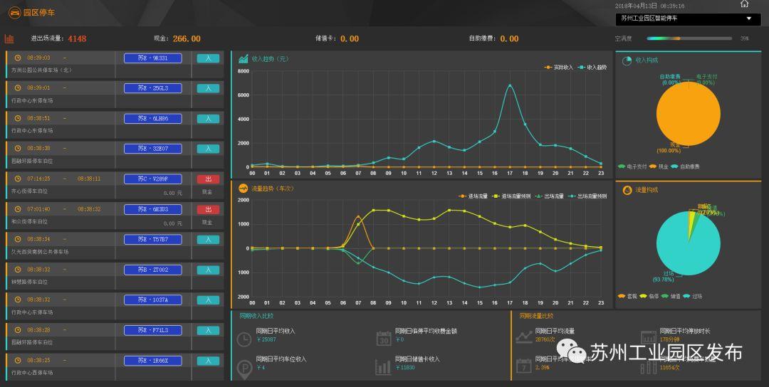769x387 pixels.
Task: Toggle the 收入趋势 legend series
Action: [x=592, y=68]
